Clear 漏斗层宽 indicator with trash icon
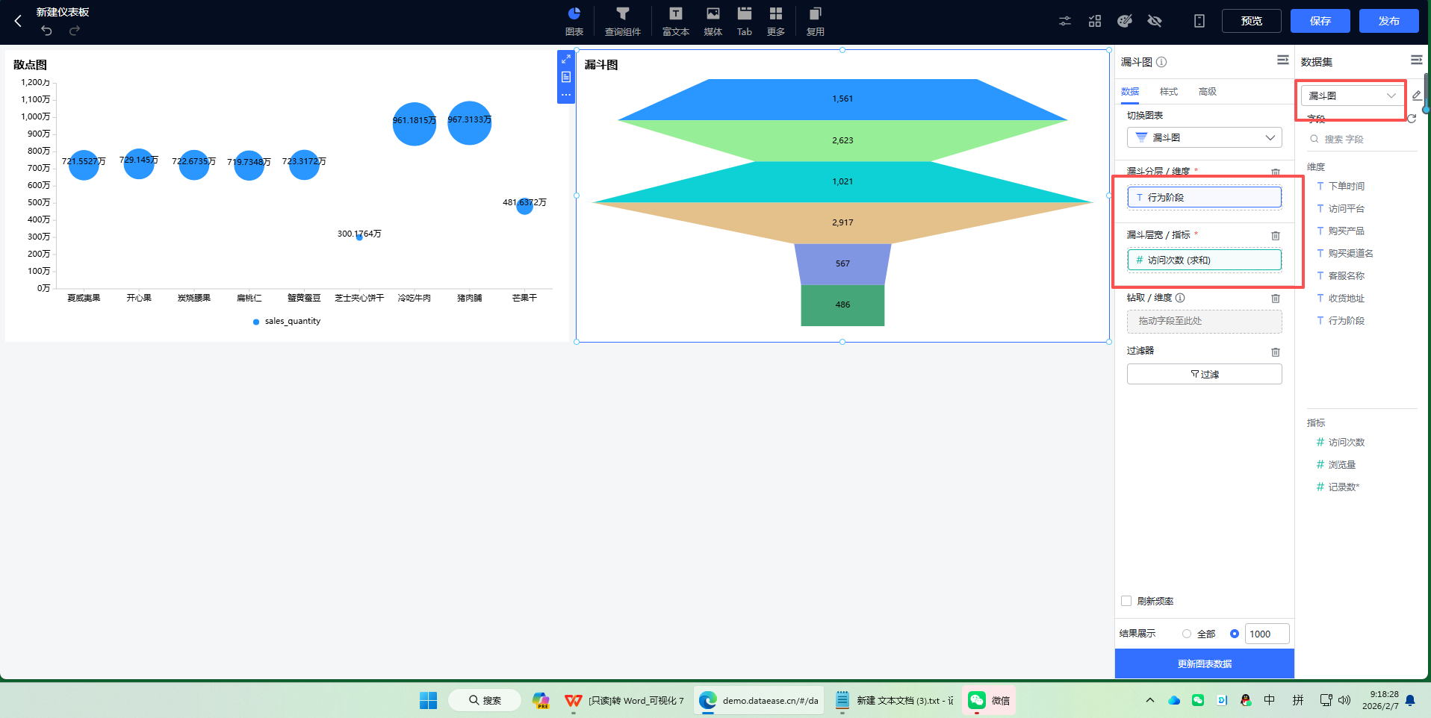This screenshot has width=1431, height=718. click(1276, 235)
